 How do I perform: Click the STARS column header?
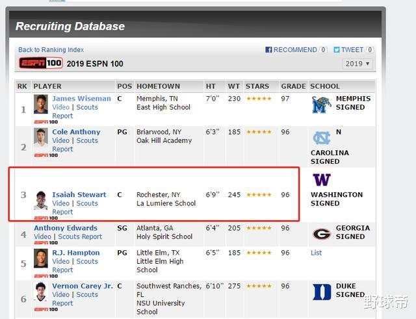tap(257, 86)
